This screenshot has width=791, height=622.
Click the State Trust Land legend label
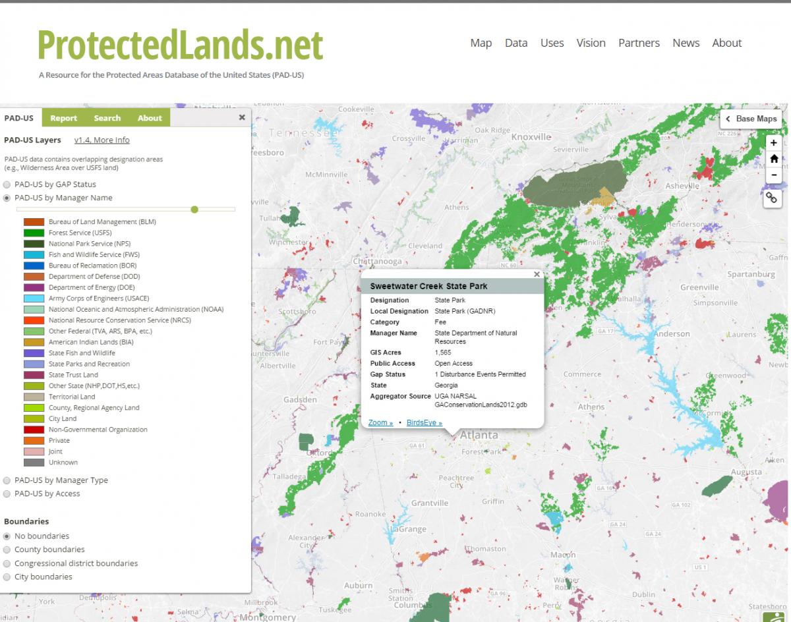pos(73,375)
